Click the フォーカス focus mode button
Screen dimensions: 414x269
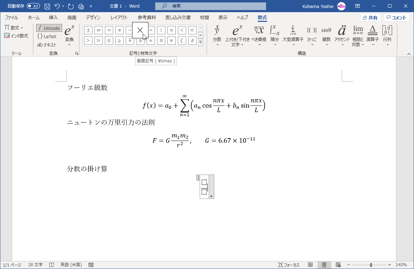point(289,265)
